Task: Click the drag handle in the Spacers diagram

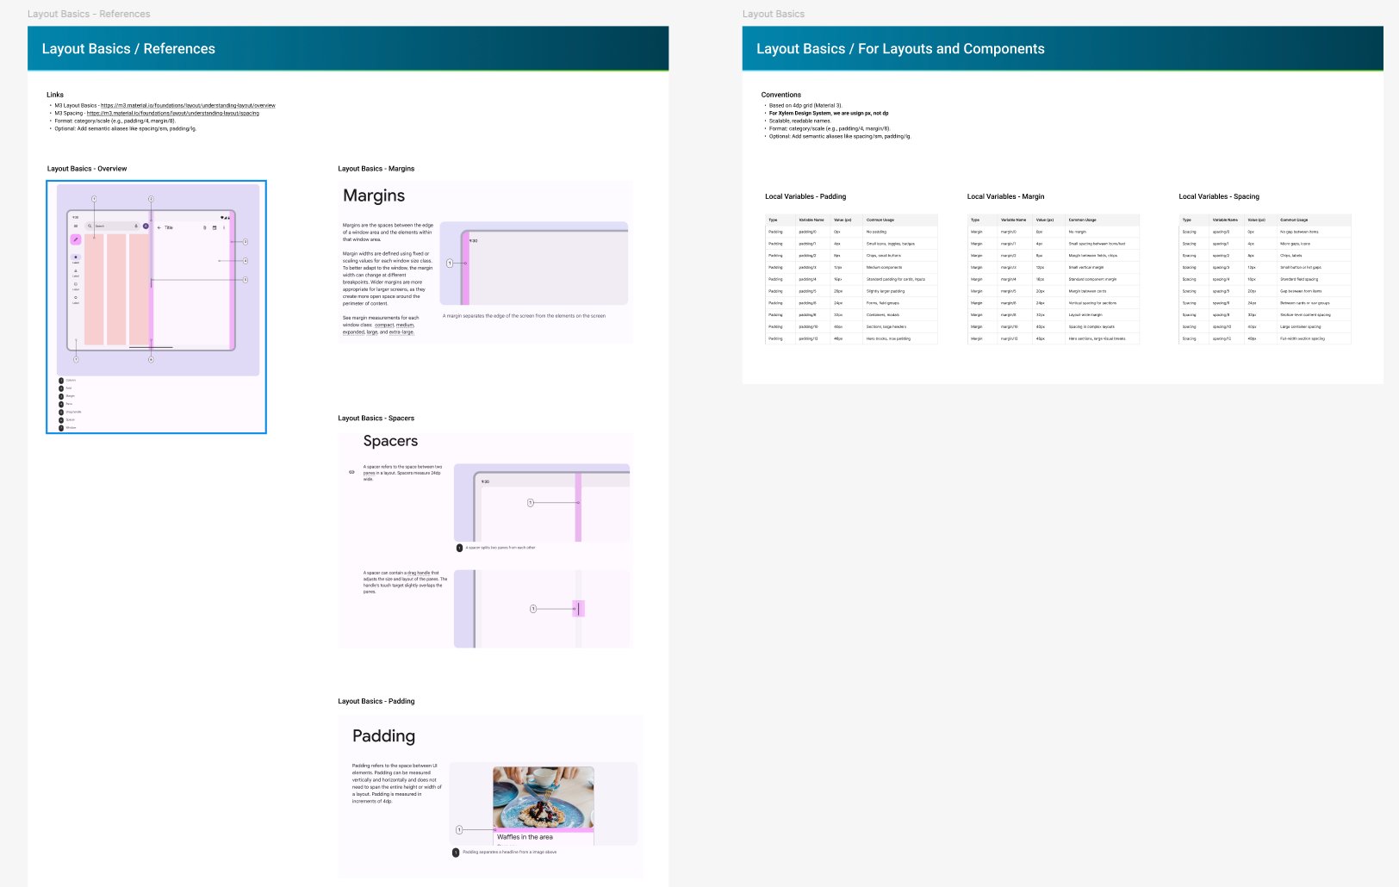Action: click(577, 608)
